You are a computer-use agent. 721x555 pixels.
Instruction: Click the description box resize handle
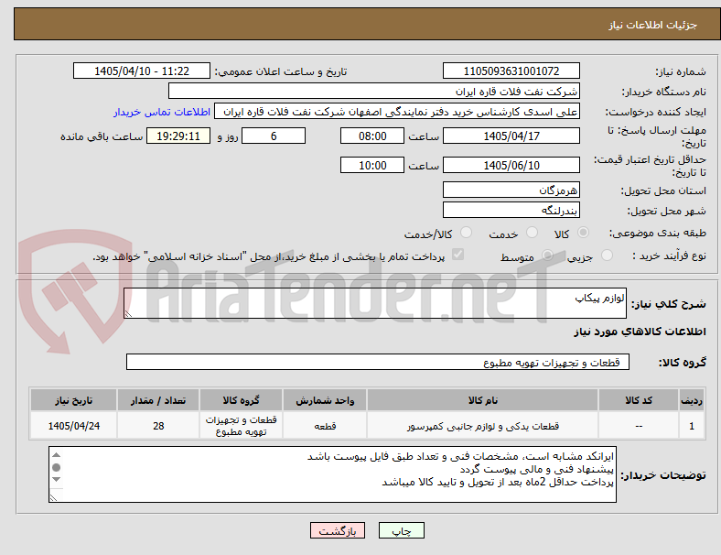pyautogui.click(x=128, y=313)
